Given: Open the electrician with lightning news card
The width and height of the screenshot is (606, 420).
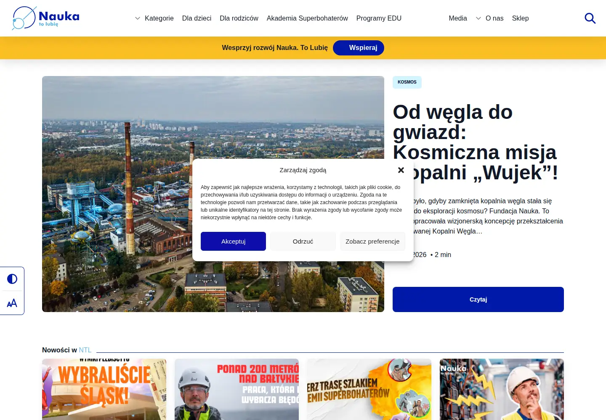Looking at the screenshot, I should [x=502, y=389].
